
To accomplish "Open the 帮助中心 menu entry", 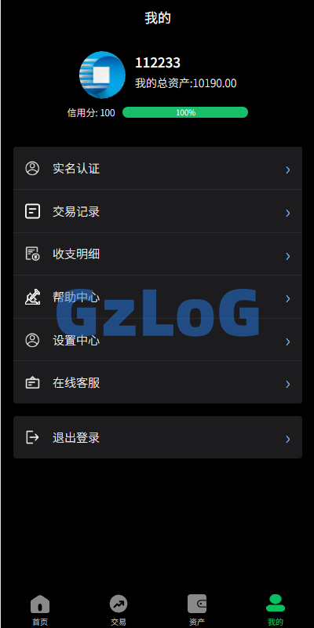I will click(158, 297).
